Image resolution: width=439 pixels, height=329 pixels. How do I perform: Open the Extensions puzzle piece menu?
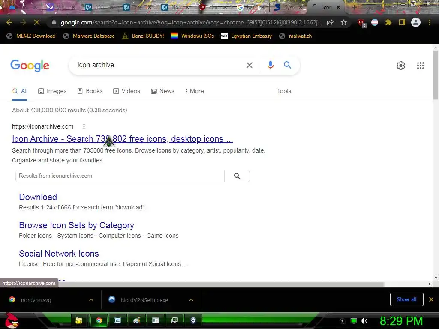[388, 22]
